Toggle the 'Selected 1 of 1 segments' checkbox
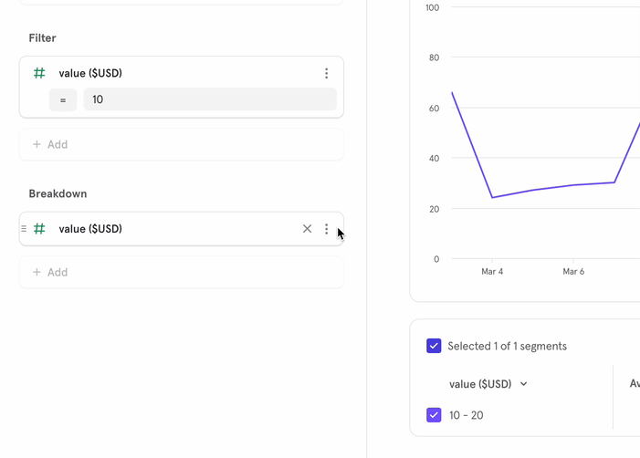The height and width of the screenshot is (458, 640). pos(434,346)
